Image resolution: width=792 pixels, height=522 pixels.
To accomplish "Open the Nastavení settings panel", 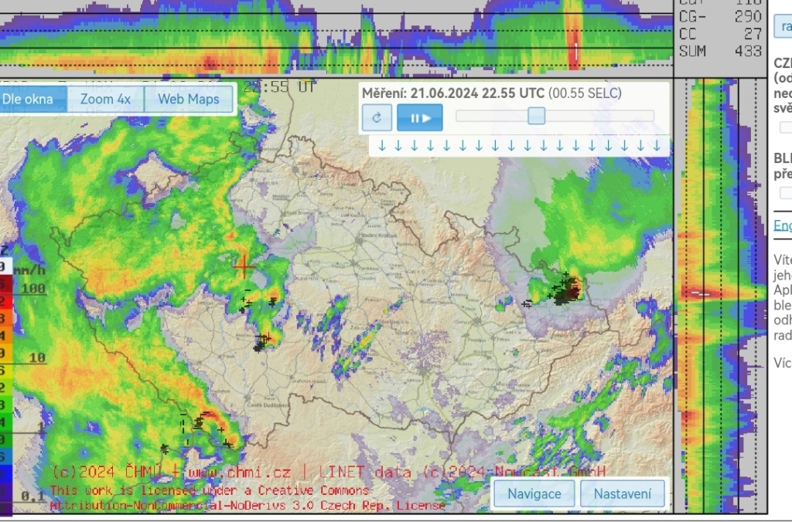I will tap(622, 493).
